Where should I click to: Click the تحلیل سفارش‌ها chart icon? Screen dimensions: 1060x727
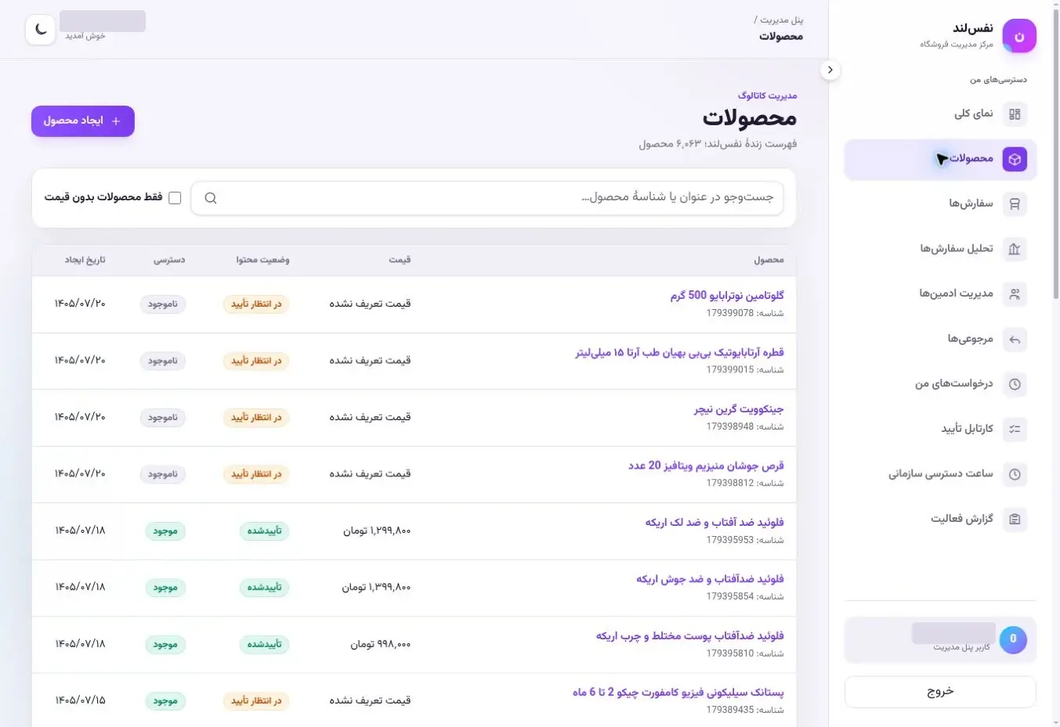point(1015,250)
